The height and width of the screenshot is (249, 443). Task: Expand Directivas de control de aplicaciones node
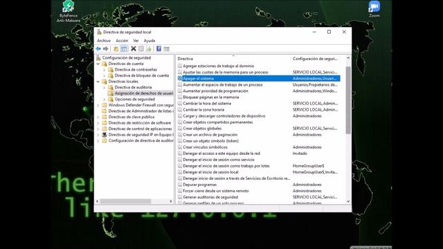pos(98,129)
